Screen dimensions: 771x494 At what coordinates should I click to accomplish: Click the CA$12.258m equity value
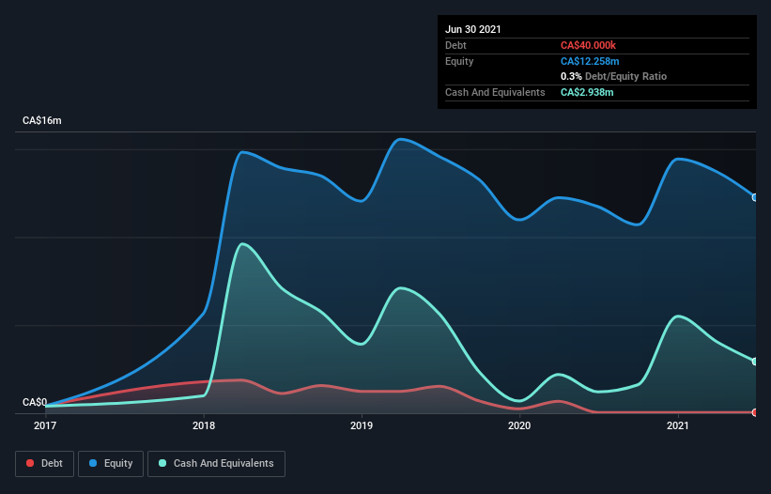point(590,61)
